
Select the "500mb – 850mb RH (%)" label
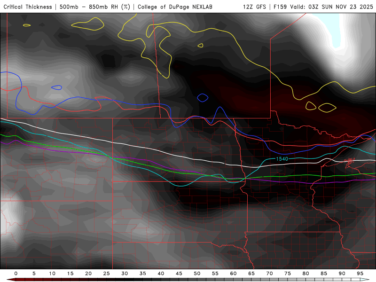(95, 7)
